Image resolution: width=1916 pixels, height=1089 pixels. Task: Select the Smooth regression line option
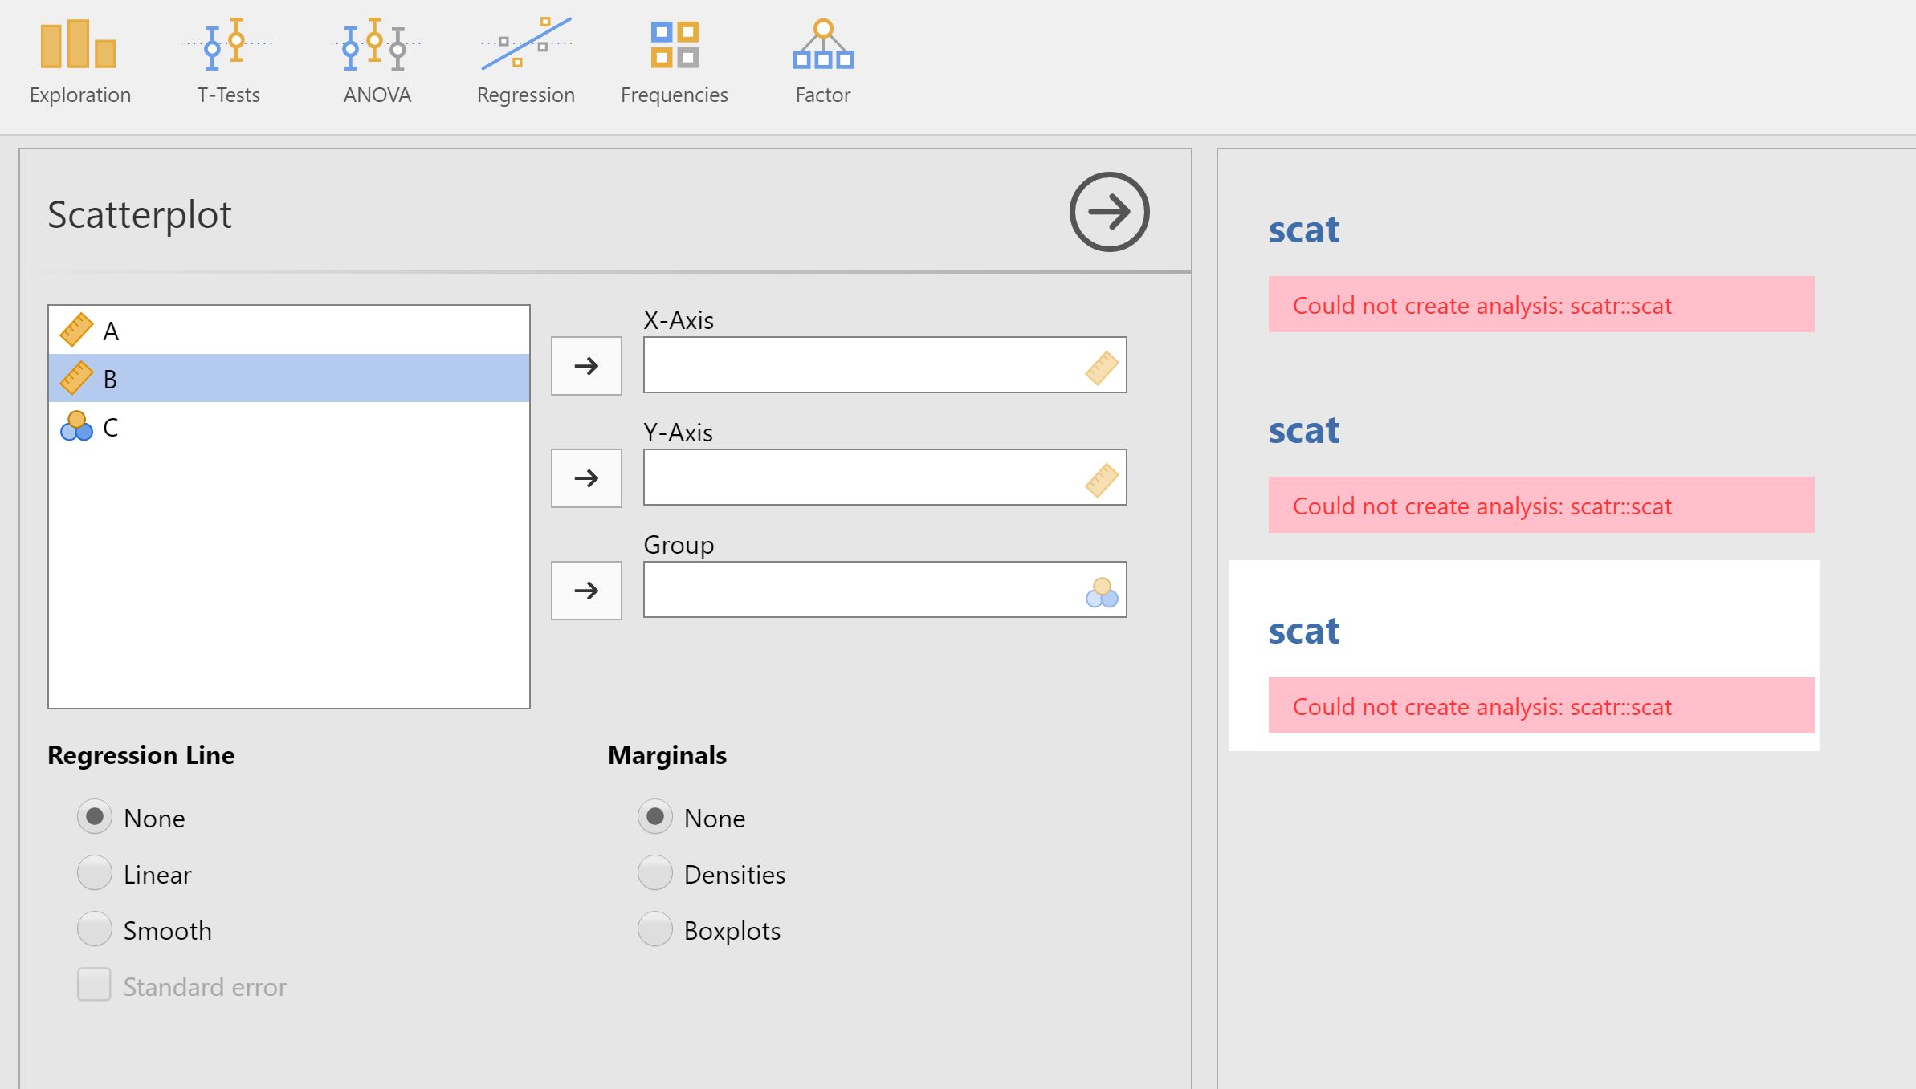[94, 929]
